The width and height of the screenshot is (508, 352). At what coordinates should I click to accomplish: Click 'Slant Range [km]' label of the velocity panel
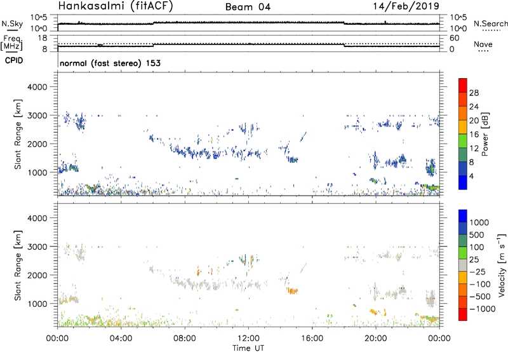coord(18,265)
